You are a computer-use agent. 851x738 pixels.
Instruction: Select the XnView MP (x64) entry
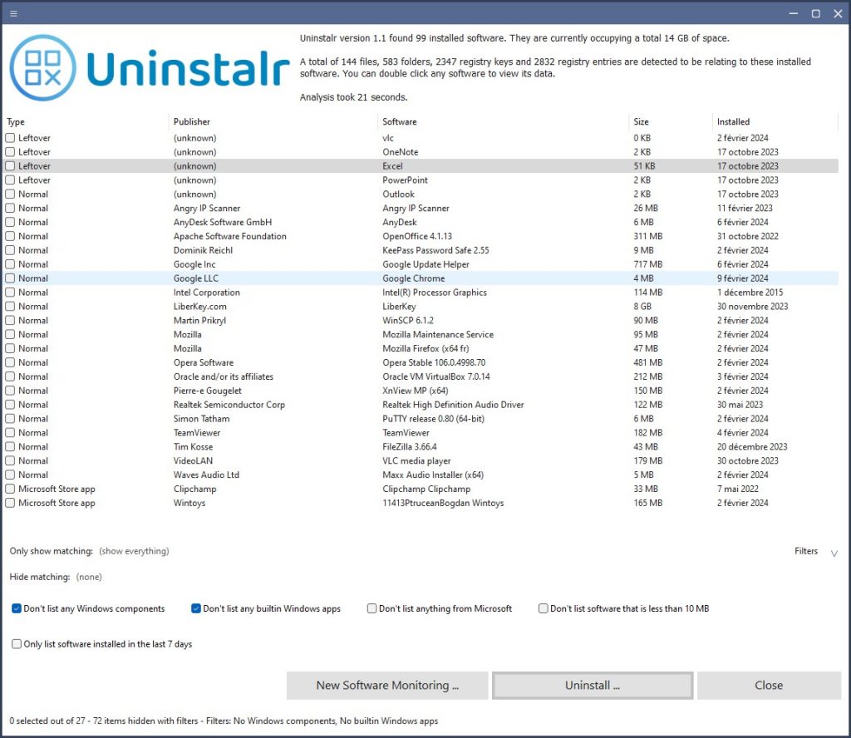[421, 391]
